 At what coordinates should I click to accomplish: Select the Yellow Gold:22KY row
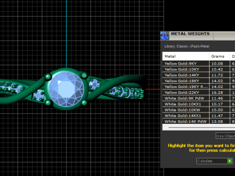pyautogui.click(x=199, y=92)
